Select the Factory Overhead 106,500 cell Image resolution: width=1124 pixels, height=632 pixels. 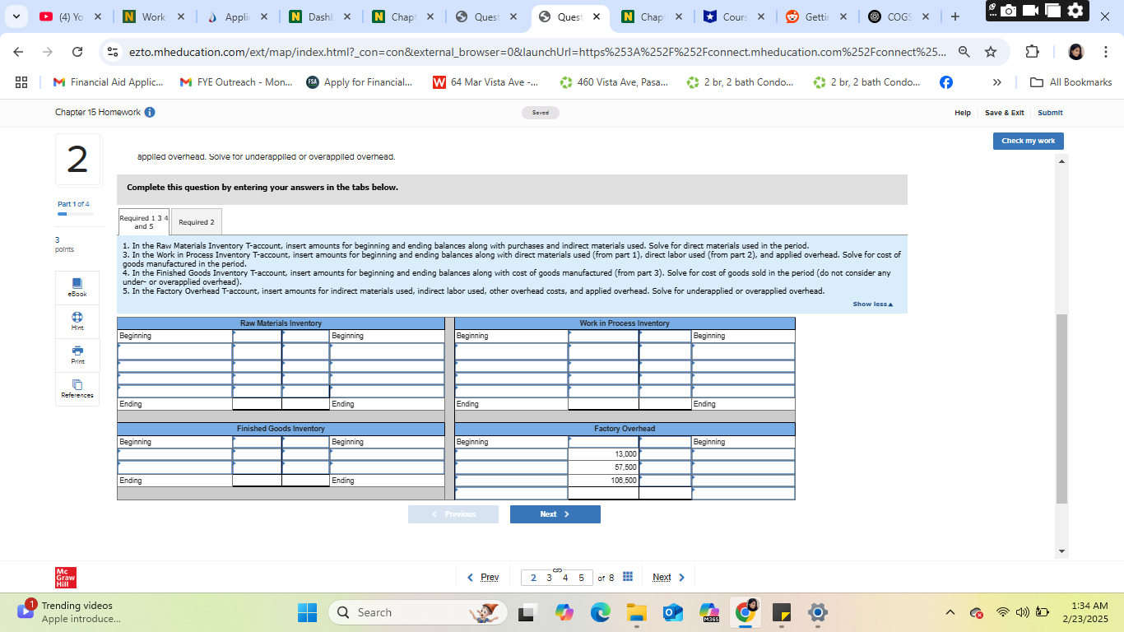coord(603,481)
